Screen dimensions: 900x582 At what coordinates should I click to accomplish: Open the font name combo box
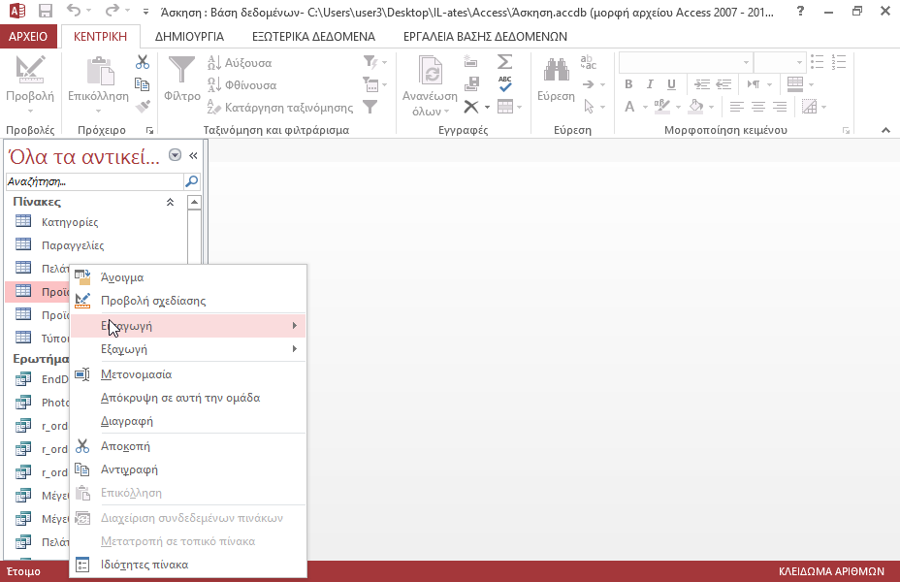686,62
